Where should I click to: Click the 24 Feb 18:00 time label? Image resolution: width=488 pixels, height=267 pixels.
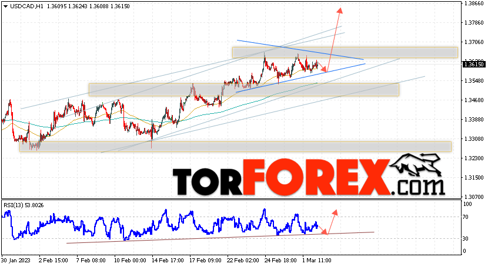click(x=280, y=260)
